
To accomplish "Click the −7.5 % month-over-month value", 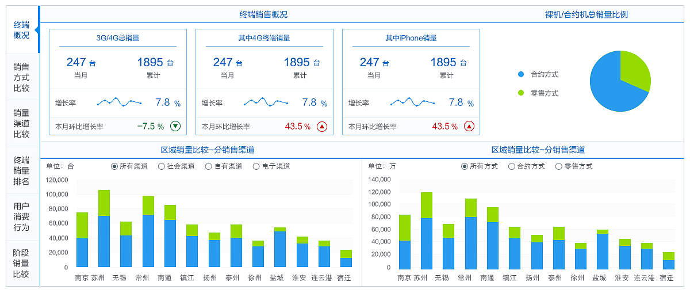I will pyautogui.click(x=150, y=126).
